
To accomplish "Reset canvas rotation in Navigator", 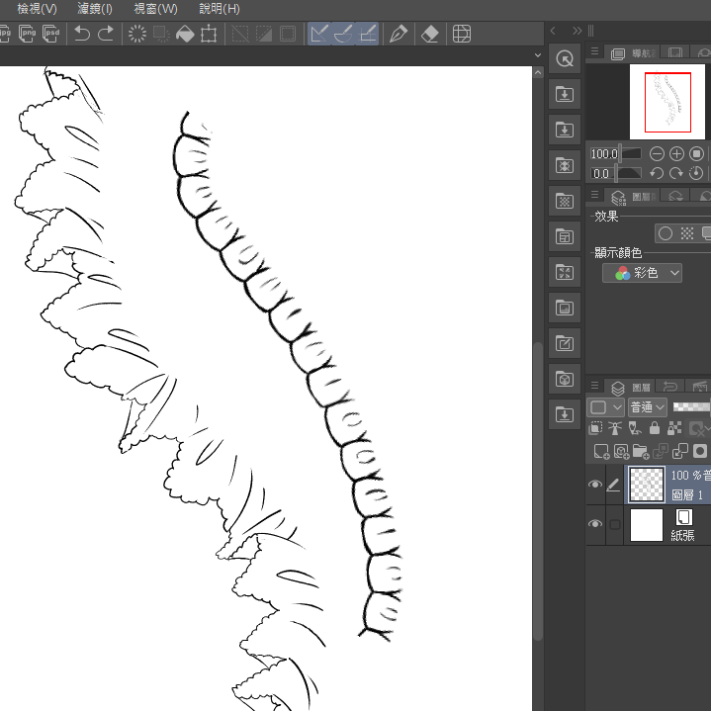I will point(696,173).
